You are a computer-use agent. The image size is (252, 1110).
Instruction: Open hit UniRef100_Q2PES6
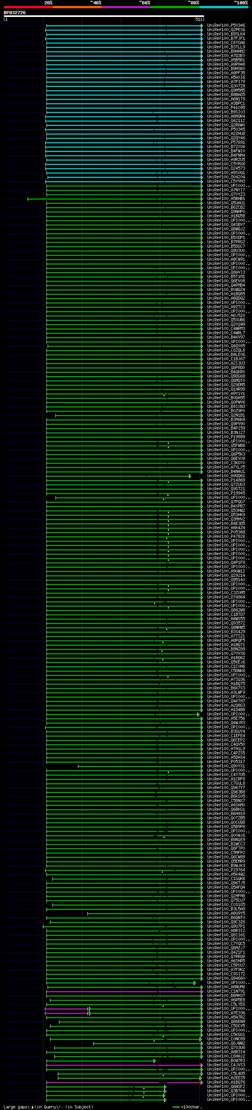226,30
